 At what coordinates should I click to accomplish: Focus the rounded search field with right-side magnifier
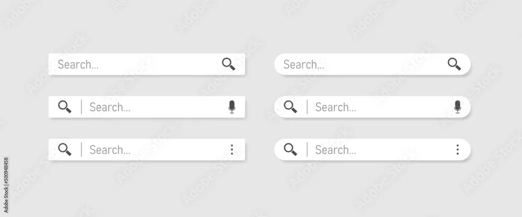372,64
